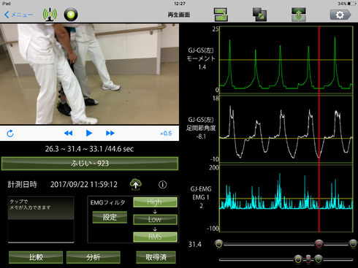The image size is (358, 268).
Task: Open settings gear button
Action: click(x=340, y=15)
